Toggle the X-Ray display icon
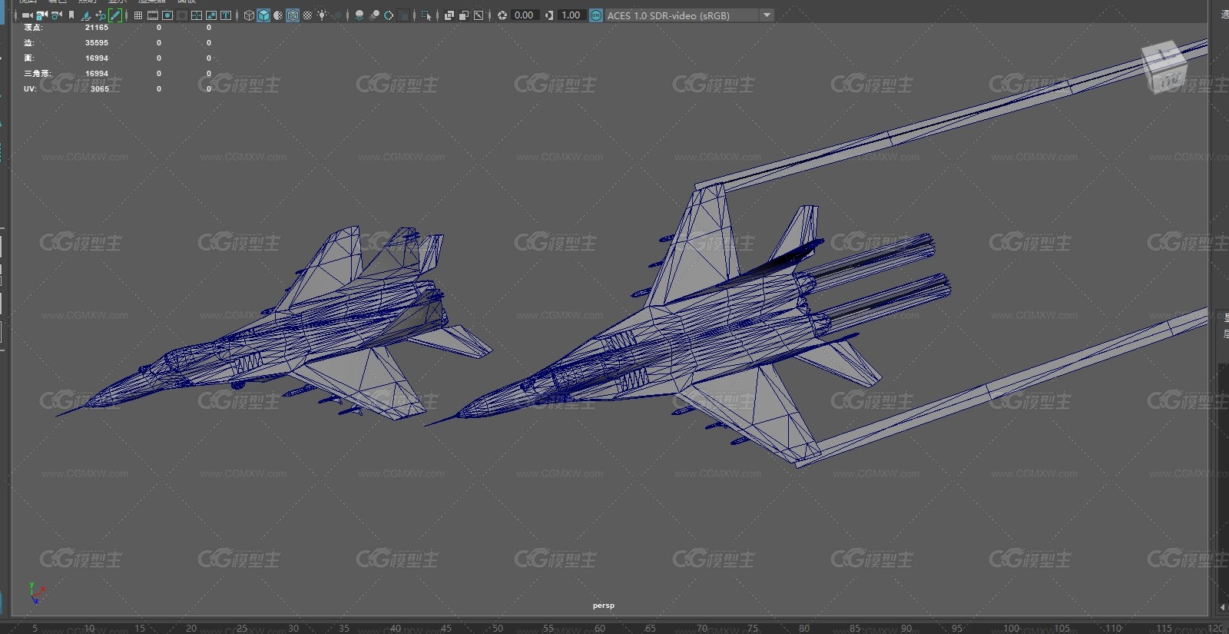Screen dimensions: 1229x634 tap(449, 15)
